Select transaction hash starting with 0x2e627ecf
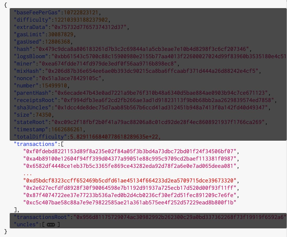The width and height of the screenshot is (287, 237). tap(130, 188)
